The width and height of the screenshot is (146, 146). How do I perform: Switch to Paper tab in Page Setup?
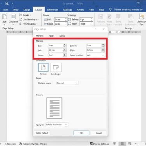(x=51, y=36)
